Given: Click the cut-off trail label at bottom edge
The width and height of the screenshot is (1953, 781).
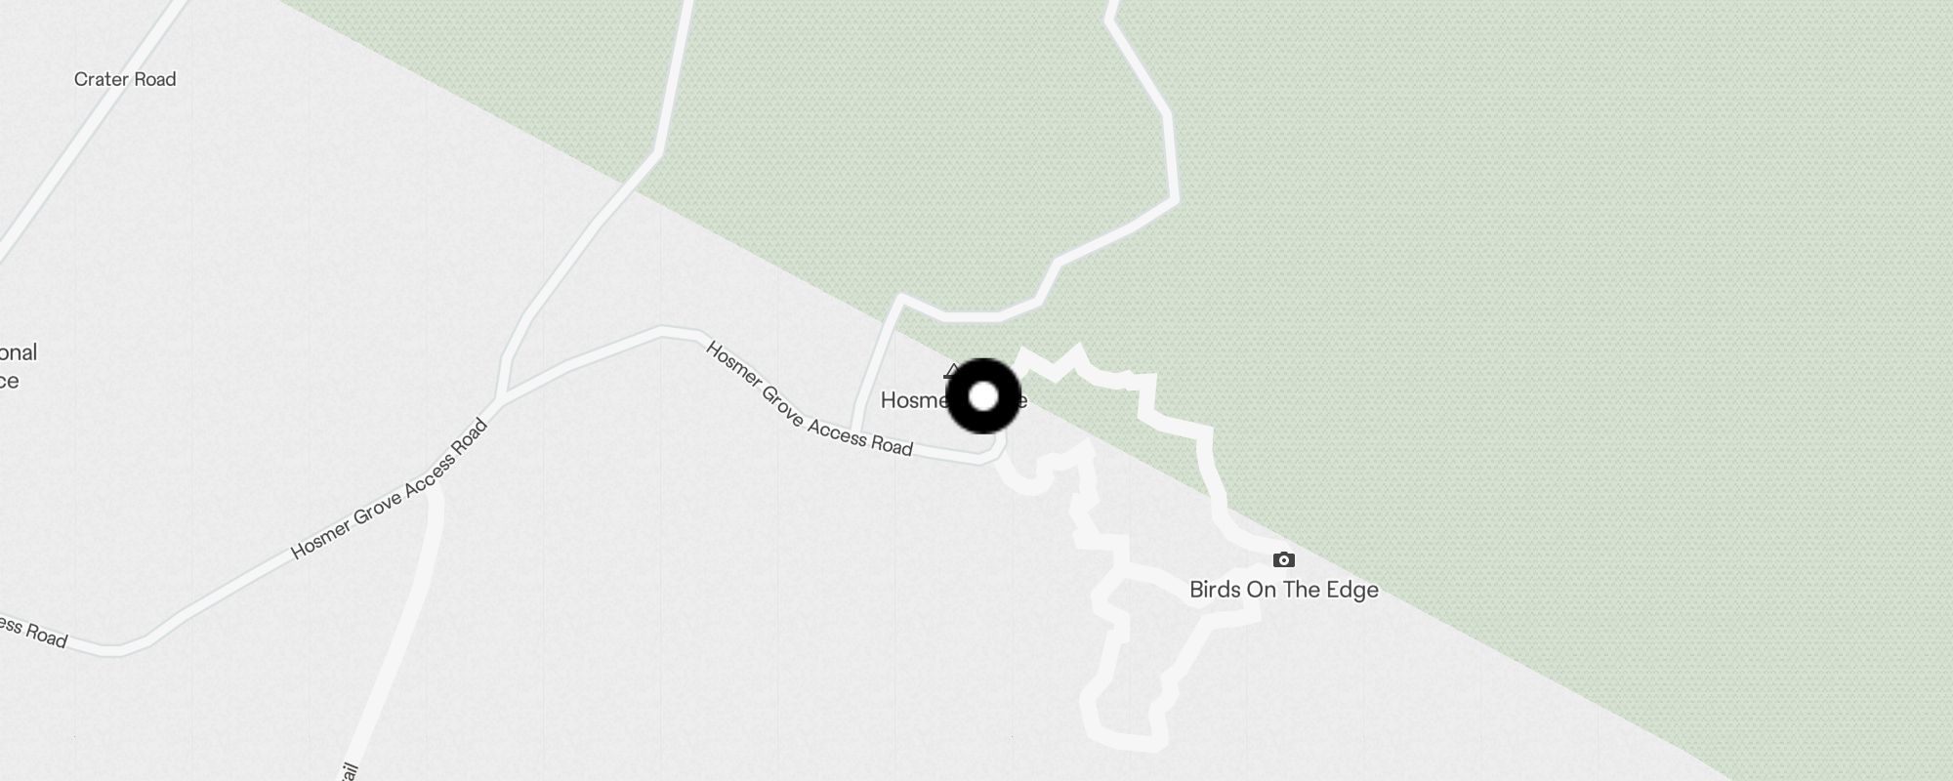Looking at the screenshot, I should pos(351,772).
